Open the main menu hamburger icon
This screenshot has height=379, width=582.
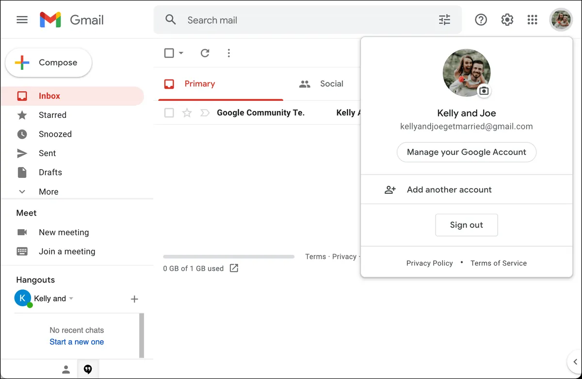(x=22, y=20)
